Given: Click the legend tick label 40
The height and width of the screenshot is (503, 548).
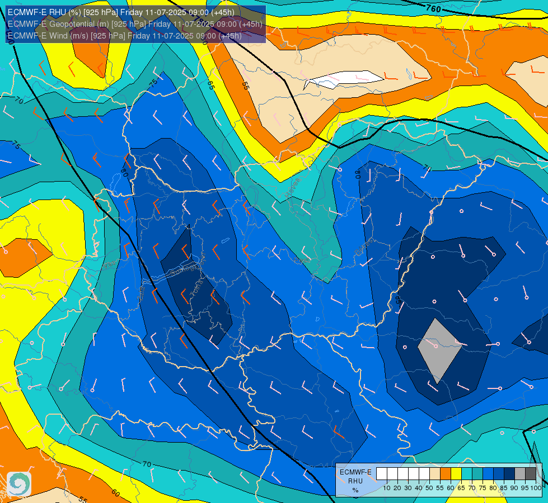Looking at the screenshot, I should [x=419, y=488].
